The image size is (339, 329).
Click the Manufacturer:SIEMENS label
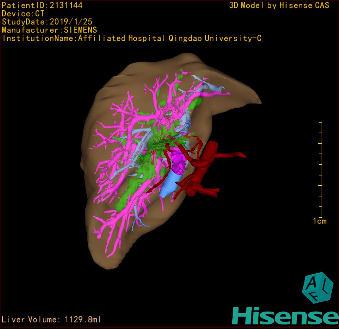pyautogui.click(x=49, y=30)
